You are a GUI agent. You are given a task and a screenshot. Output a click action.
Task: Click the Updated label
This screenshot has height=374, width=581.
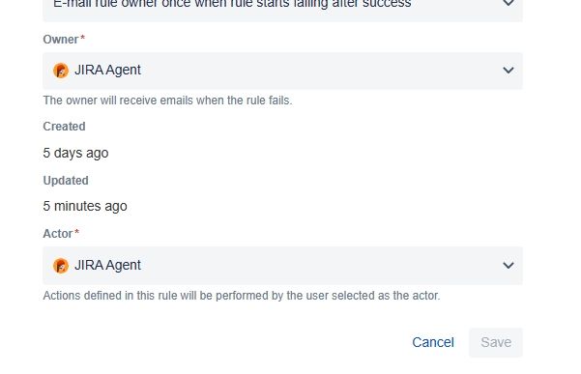click(66, 181)
